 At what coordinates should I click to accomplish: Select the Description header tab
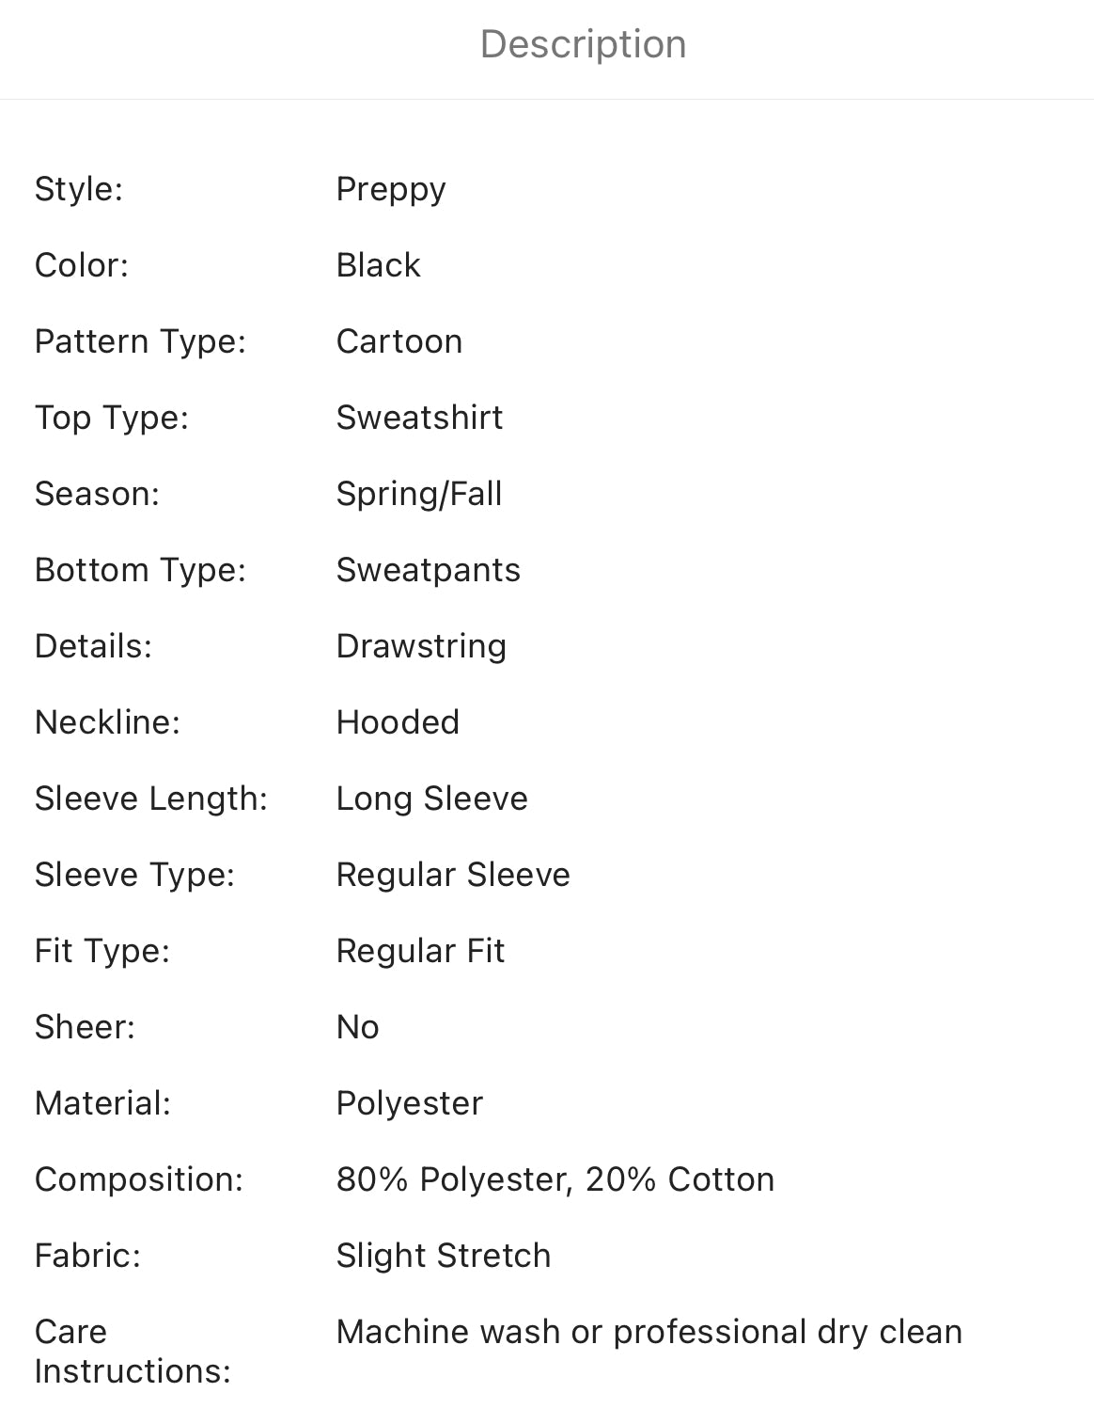[583, 44]
